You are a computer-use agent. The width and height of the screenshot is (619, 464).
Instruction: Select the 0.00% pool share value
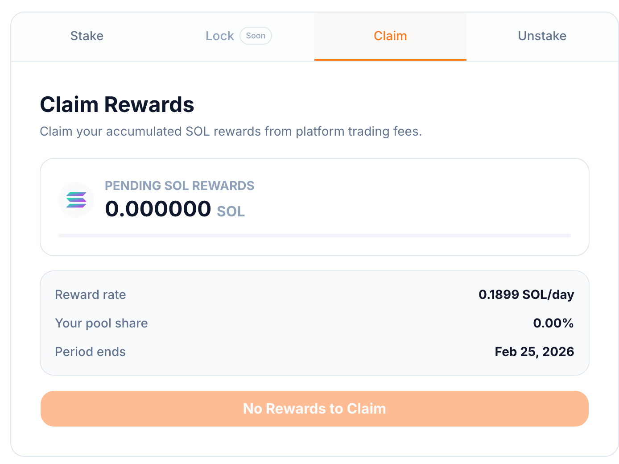click(x=553, y=323)
